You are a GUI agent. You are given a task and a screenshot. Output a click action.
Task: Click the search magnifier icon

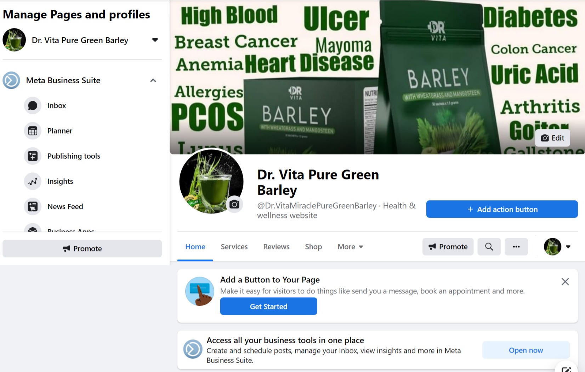tap(489, 247)
